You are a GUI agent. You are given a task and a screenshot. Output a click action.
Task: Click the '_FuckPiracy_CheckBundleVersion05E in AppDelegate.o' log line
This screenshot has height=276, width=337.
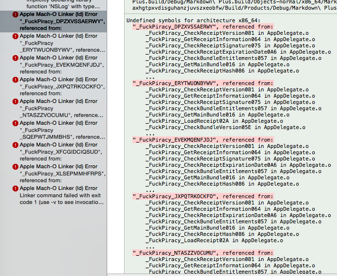[x=225, y=127]
